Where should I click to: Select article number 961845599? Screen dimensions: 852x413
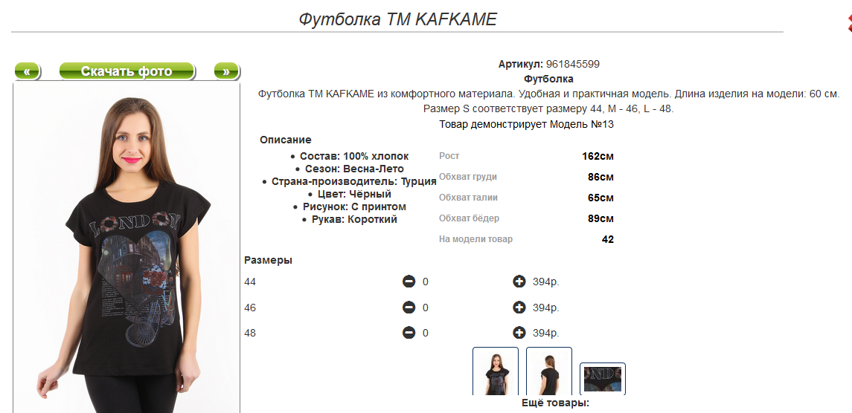tap(573, 64)
